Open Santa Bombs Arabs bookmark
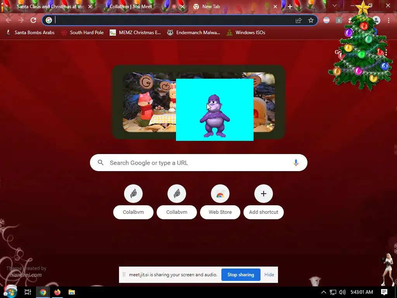 tap(30, 33)
